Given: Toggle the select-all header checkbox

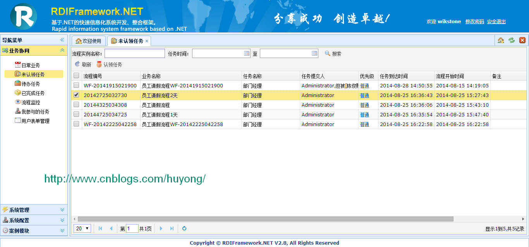Looking at the screenshot, I should pyautogui.click(x=76, y=76).
